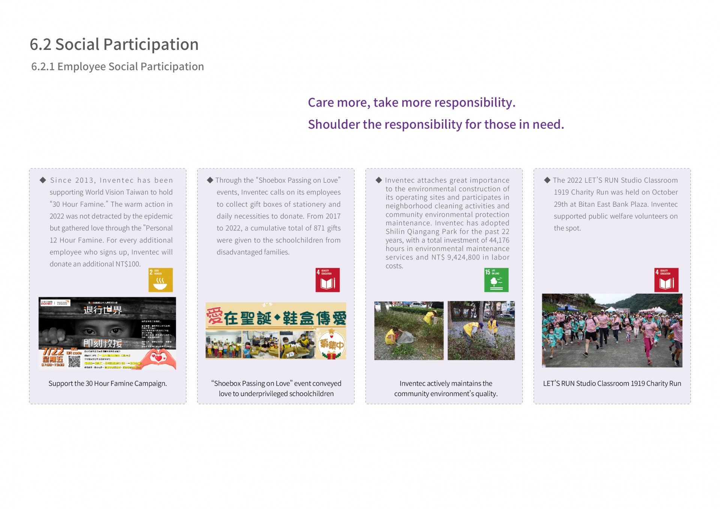Click 'love to underprivileged schoolchildren' caption line
This screenshot has width=720, height=509.
pyautogui.click(x=276, y=393)
